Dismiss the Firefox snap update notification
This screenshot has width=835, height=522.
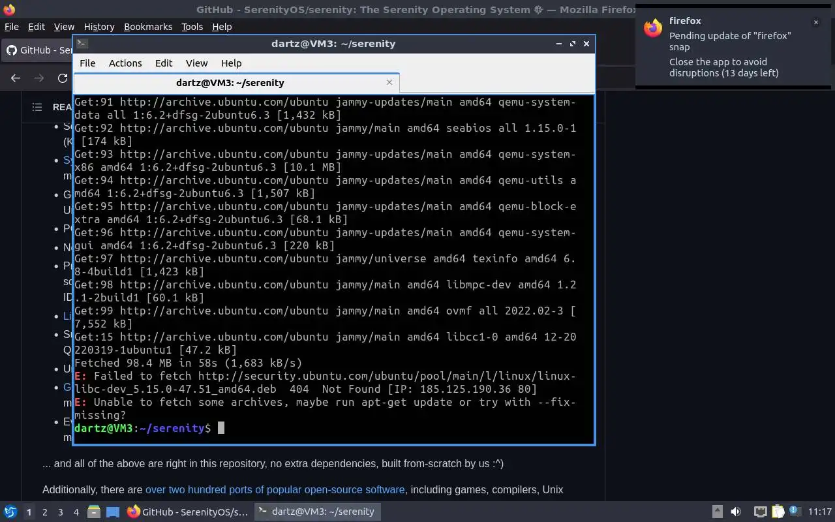pyautogui.click(x=815, y=22)
